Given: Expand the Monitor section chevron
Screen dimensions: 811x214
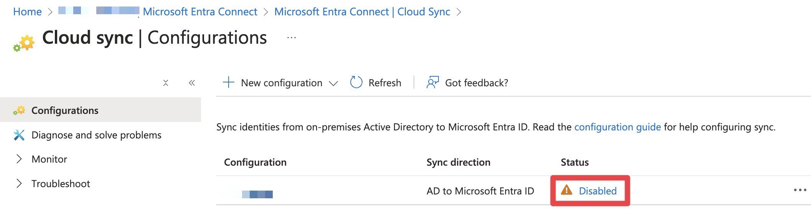Looking at the screenshot, I should point(19,159).
